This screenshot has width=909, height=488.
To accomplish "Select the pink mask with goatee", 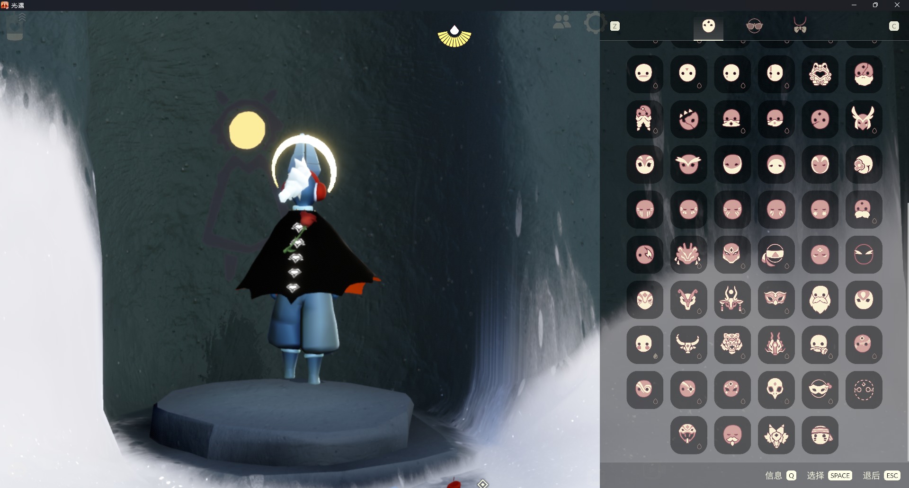I will point(732,435).
